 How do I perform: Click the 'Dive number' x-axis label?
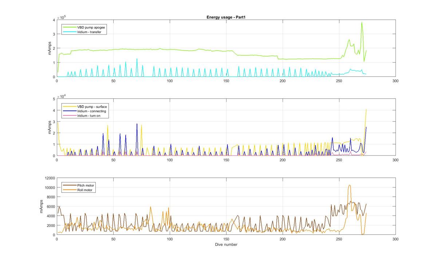[226, 245]
